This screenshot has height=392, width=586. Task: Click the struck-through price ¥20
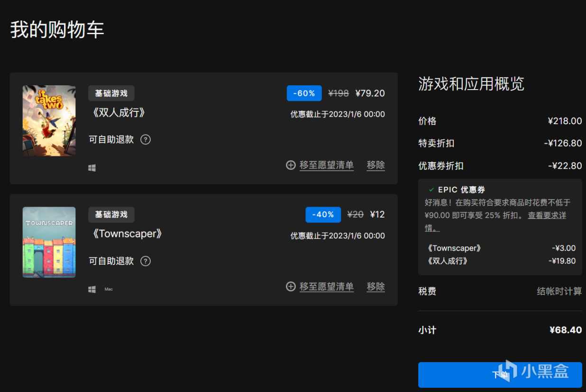click(356, 215)
